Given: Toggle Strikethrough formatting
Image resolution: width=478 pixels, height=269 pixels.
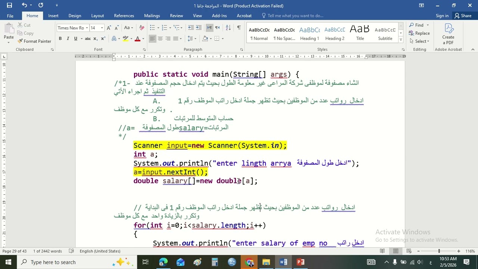Looking at the screenshot, I should tap(88, 38).
